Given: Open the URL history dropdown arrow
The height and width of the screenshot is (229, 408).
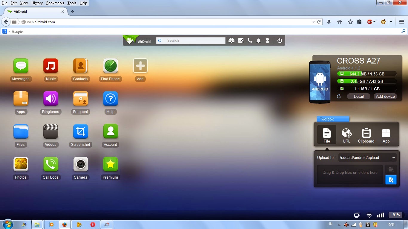Looking at the screenshot, I should [x=314, y=22].
